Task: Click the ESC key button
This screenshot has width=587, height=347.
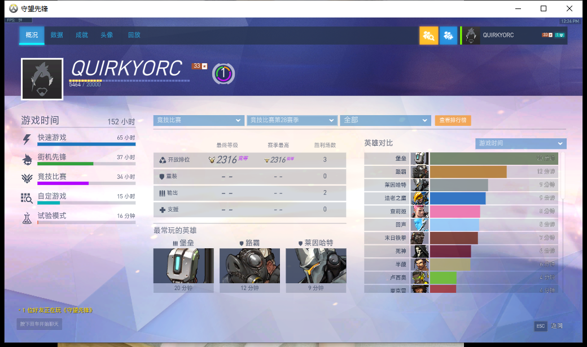Action: [541, 326]
